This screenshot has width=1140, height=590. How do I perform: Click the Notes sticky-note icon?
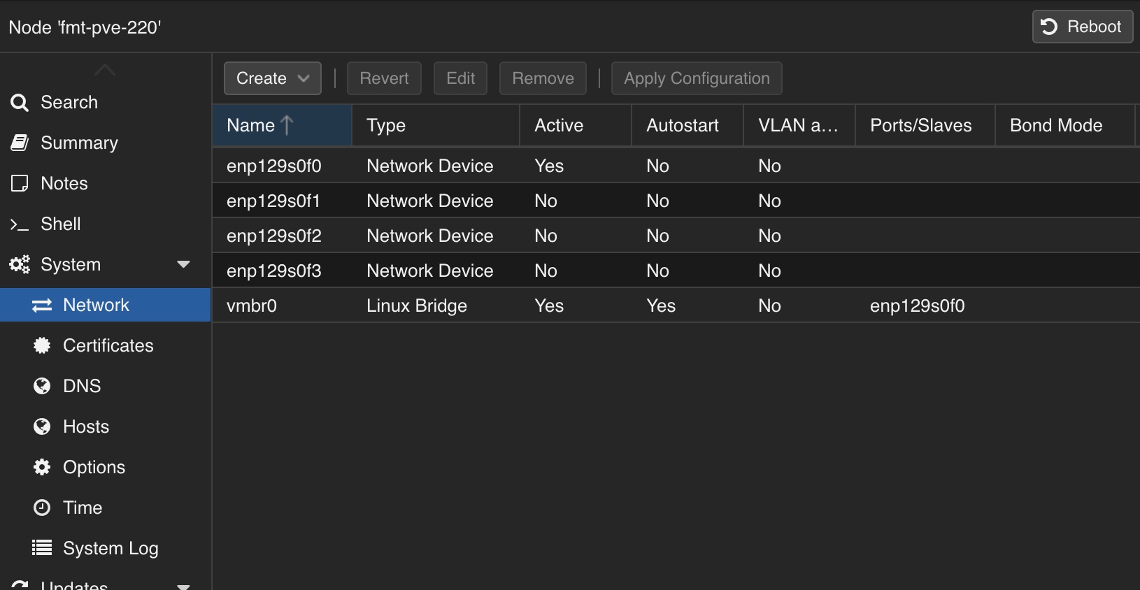pyautogui.click(x=20, y=183)
